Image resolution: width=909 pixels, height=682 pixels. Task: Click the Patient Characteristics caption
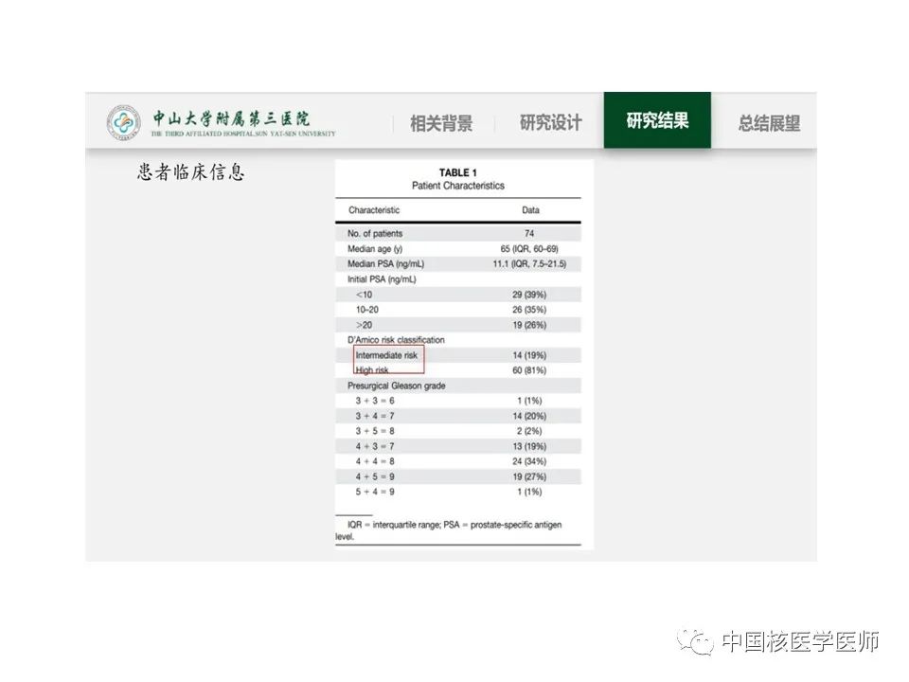pos(458,186)
